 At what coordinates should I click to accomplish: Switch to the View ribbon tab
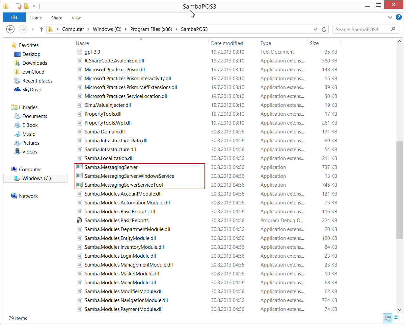(x=76, y=18)
